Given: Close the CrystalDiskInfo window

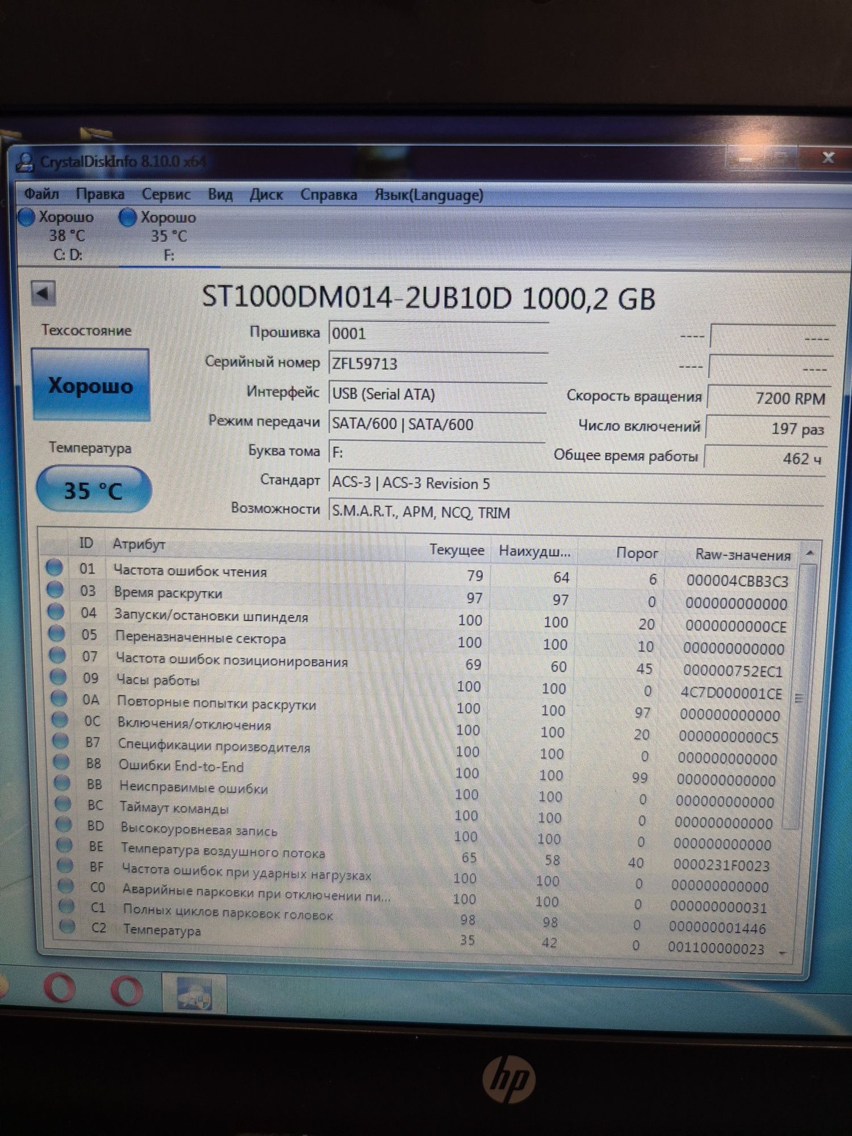Looking at the screenshot, I should coord(827,157).
